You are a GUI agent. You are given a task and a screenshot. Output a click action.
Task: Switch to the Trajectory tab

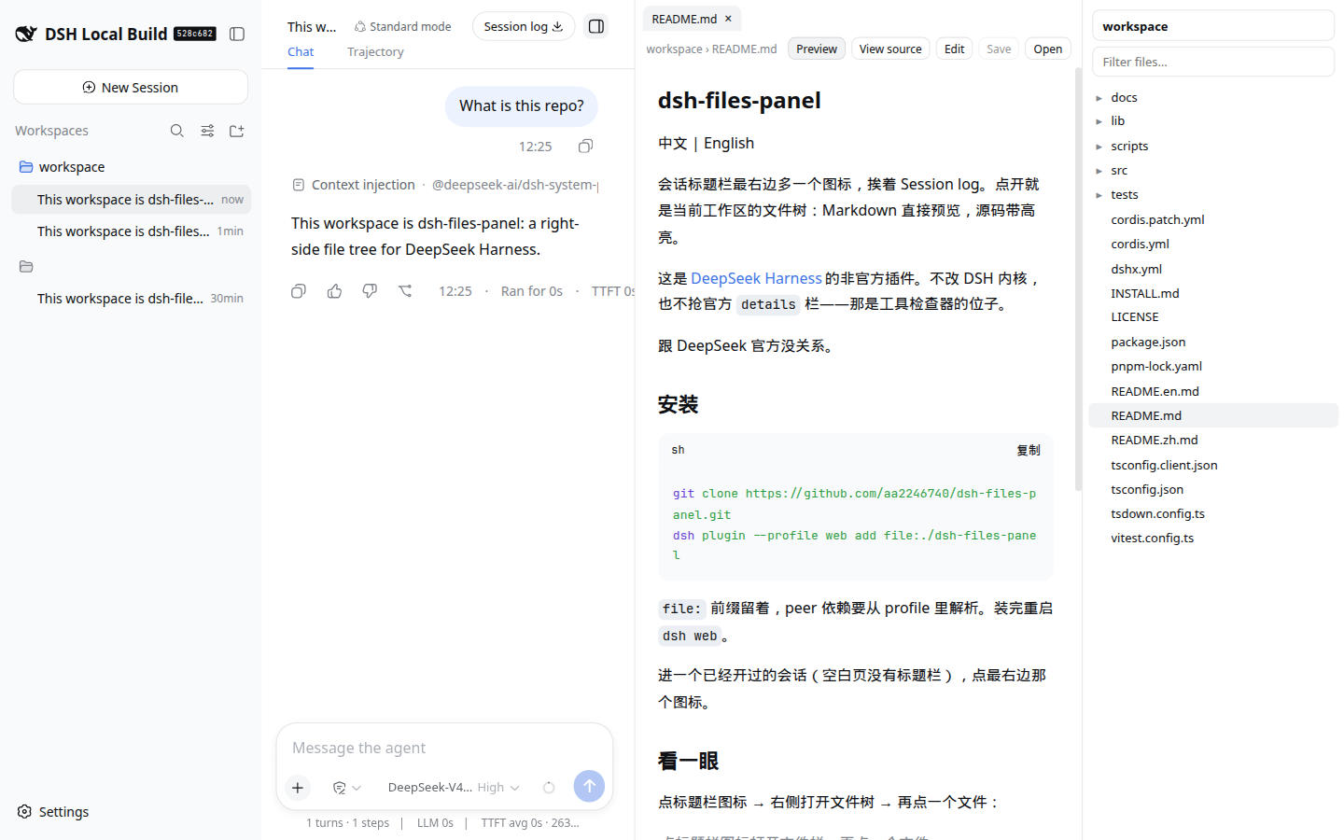click(375, 52)
